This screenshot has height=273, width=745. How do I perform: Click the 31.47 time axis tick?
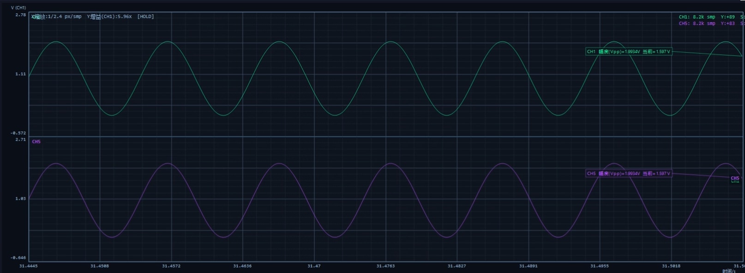point(314,266)
